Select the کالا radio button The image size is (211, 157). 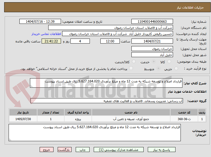pyautogui.click(x=169, y=62)
